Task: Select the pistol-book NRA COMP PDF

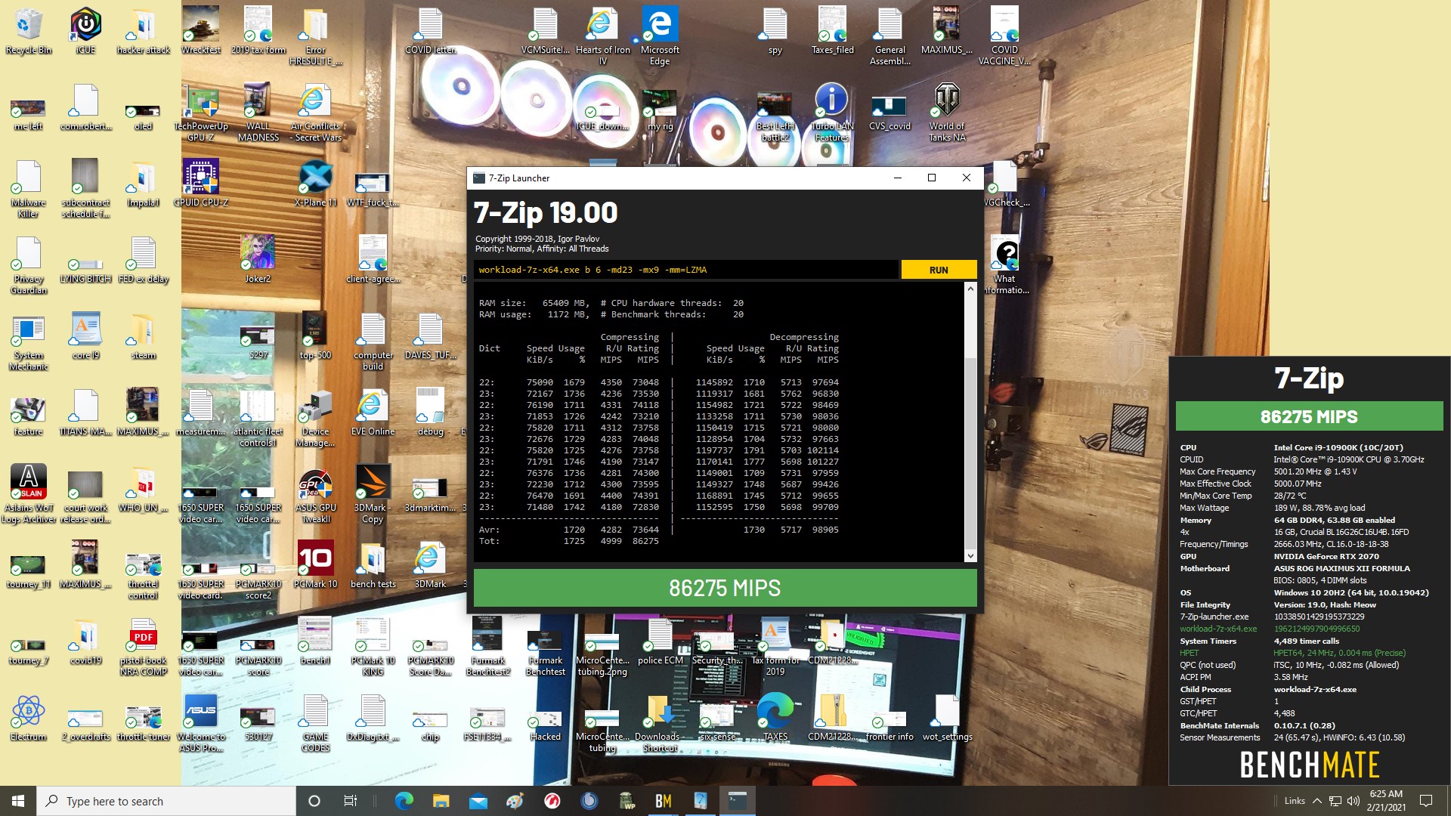Action: coord(144,647)
